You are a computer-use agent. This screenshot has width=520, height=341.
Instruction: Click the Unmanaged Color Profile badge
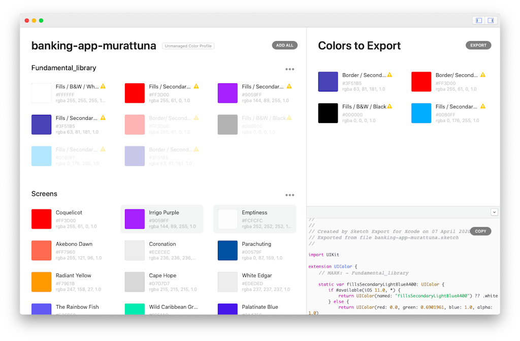[188, 46]
